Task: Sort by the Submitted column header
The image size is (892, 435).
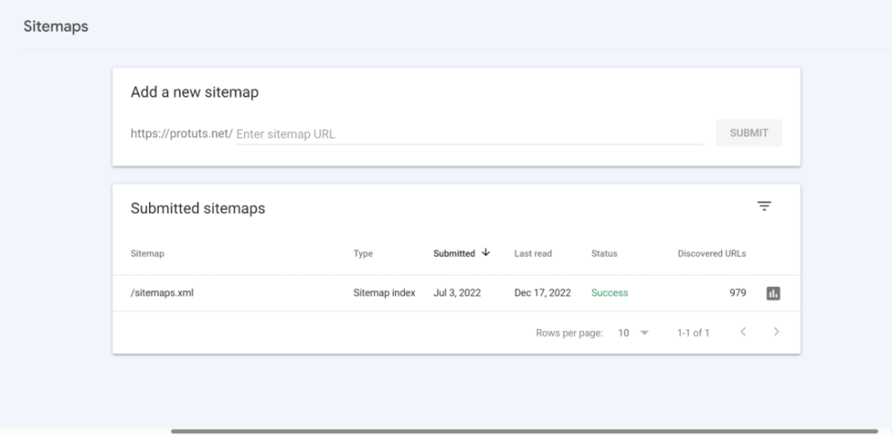Action: (454, 253)
